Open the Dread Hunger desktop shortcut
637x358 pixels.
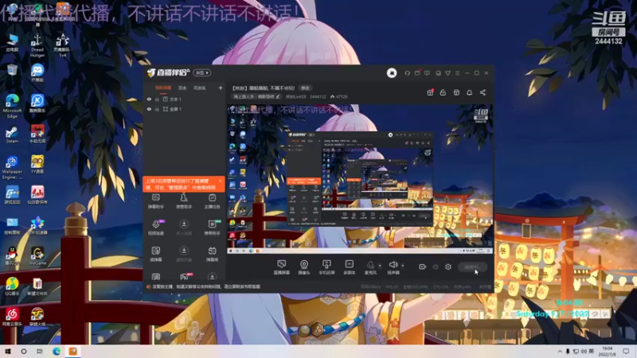(x=37, y=45)
